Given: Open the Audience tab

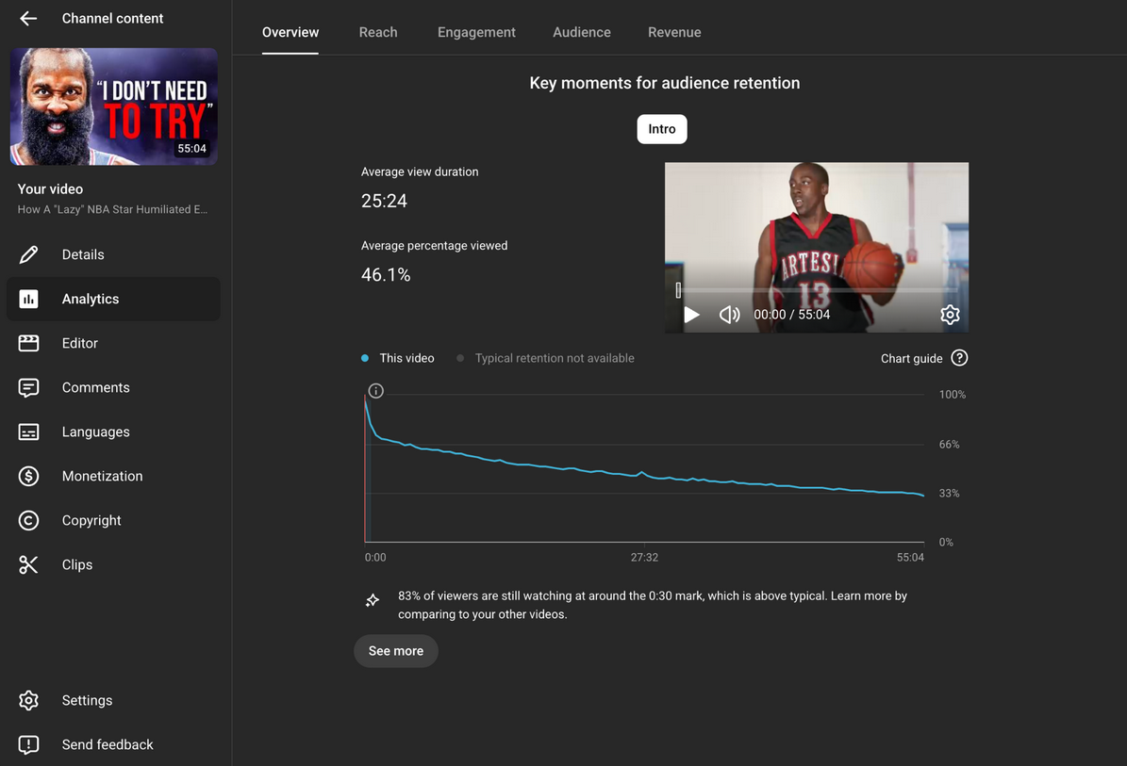Looking at the screenshot, I should [x=582, y=32].
